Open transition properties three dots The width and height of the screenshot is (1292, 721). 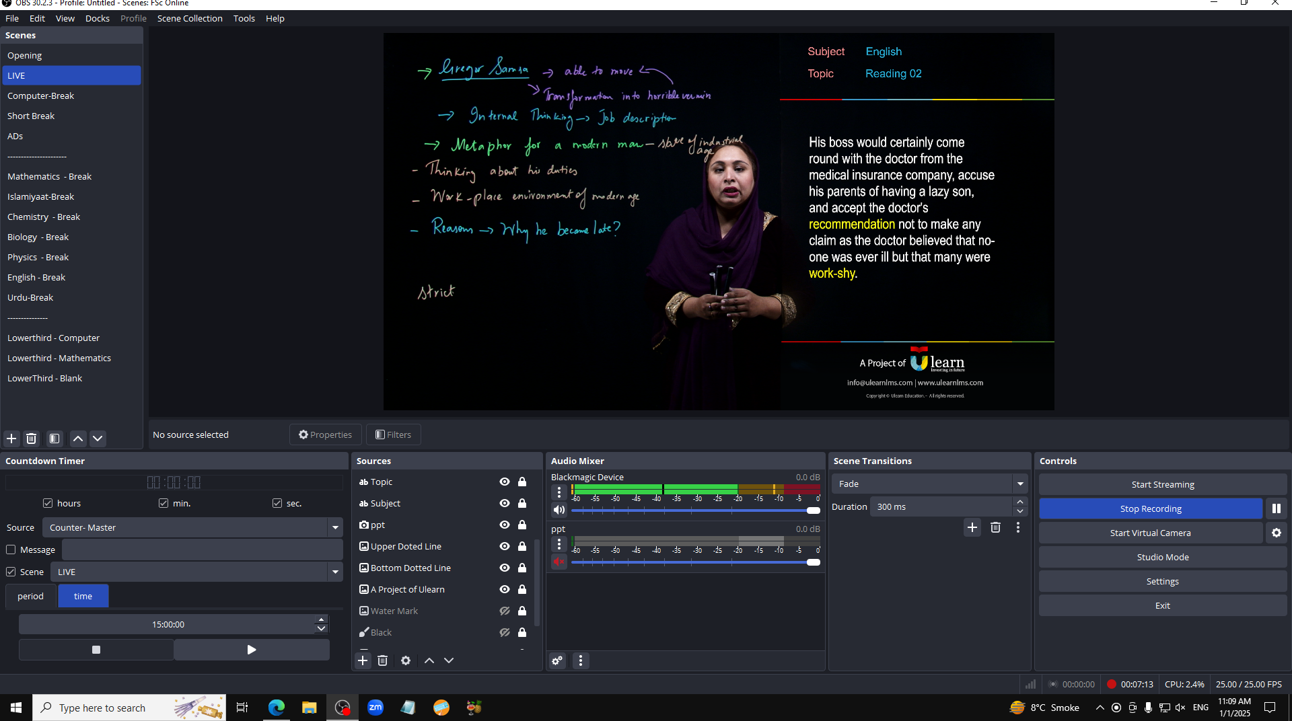point(1018,527)
